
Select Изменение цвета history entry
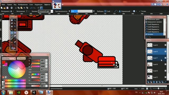[x=153, y=20]
